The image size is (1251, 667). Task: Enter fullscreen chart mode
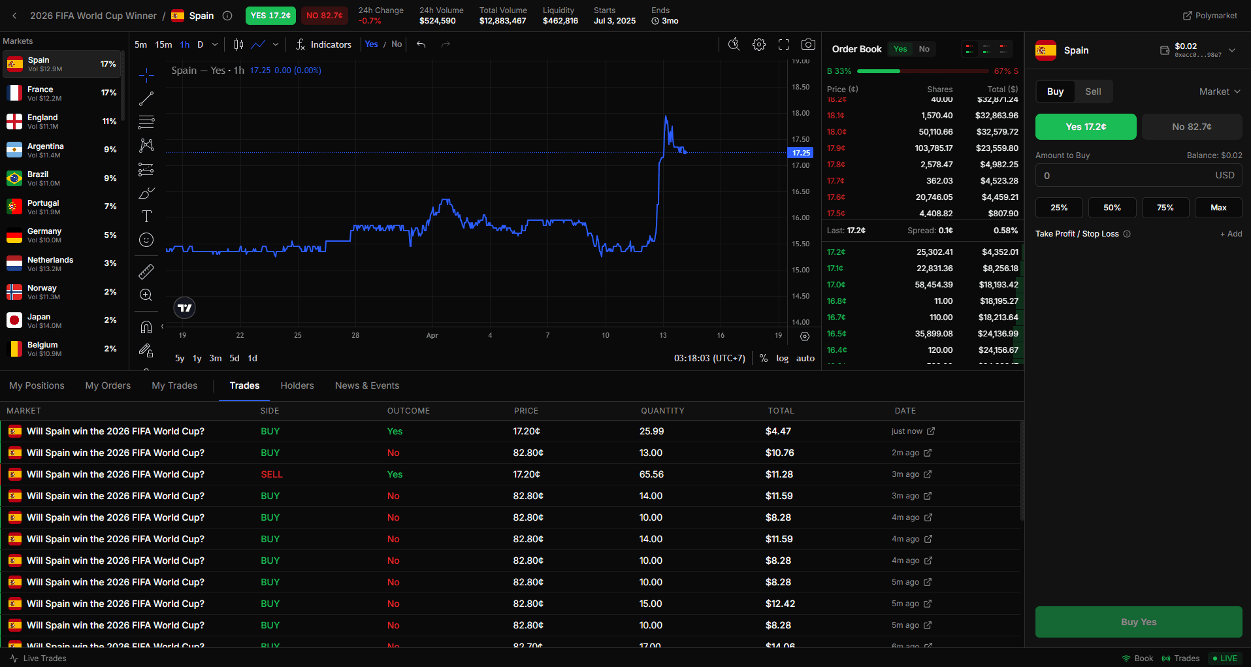click(x=784, y=44)
